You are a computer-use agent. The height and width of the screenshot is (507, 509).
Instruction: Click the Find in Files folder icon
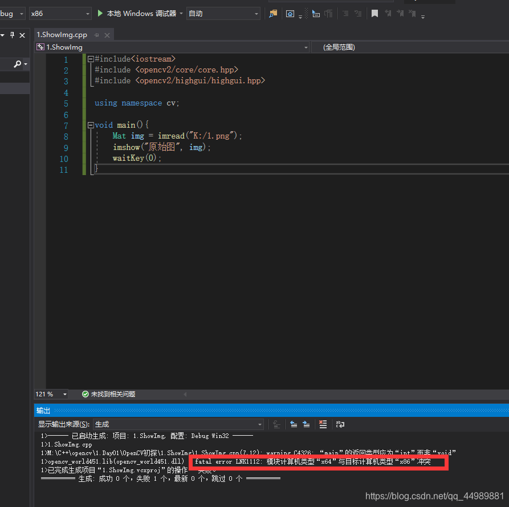point(274,13)
